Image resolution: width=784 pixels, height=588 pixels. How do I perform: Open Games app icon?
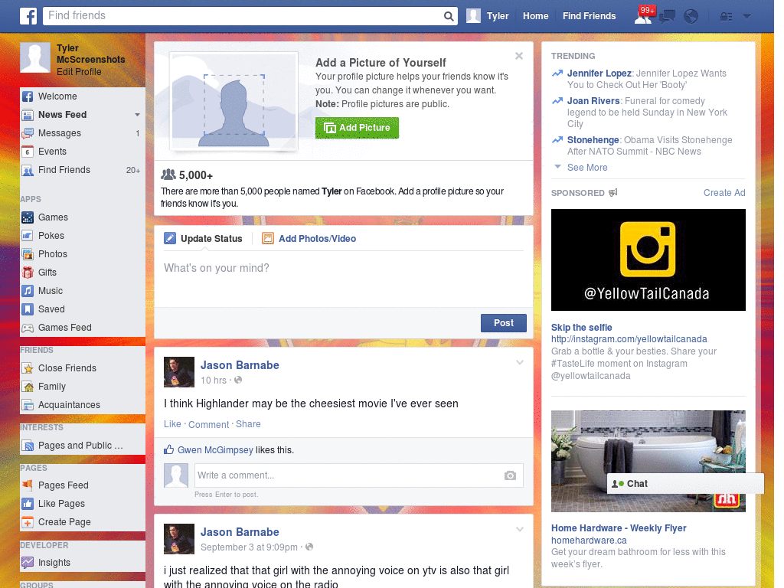tap(28, 217)
